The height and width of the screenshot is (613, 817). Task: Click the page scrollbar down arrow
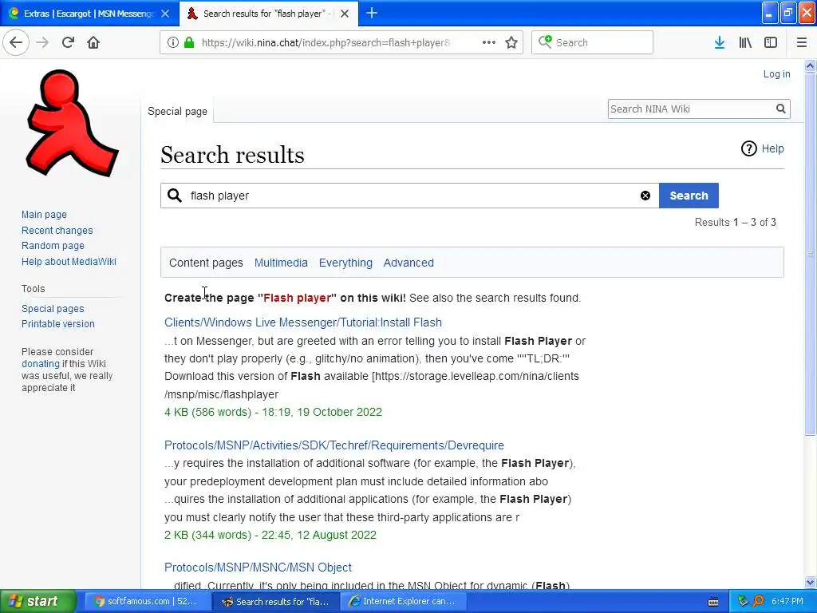(810, 582)
